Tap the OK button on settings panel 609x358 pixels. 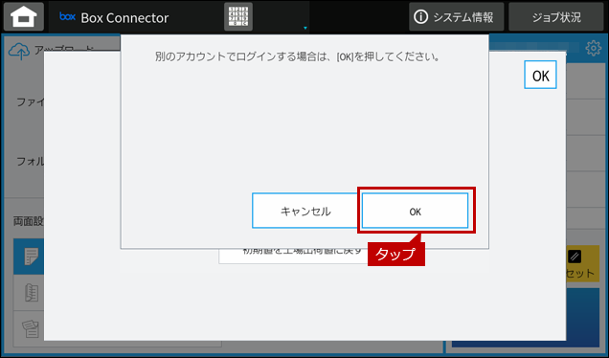(540, 75)
